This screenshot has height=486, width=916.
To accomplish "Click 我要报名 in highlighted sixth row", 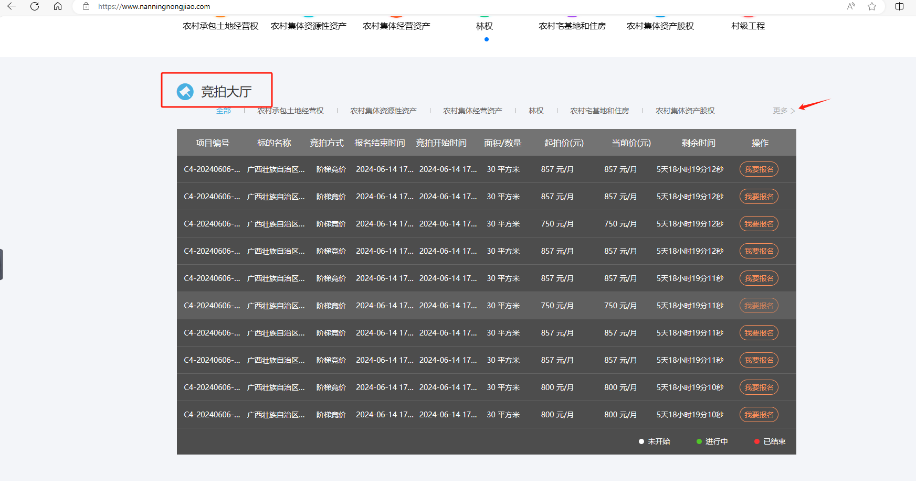I will click(759, 306).
